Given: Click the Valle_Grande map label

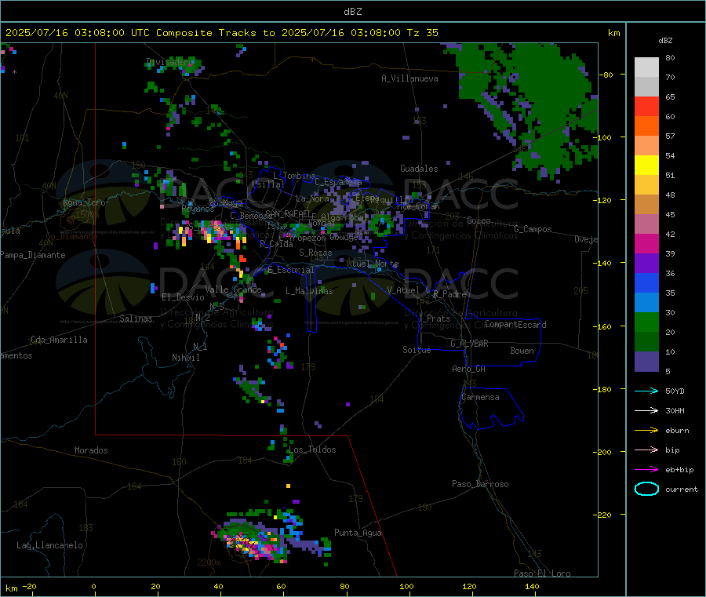Looking at the screenshot, I should [233, 289].
